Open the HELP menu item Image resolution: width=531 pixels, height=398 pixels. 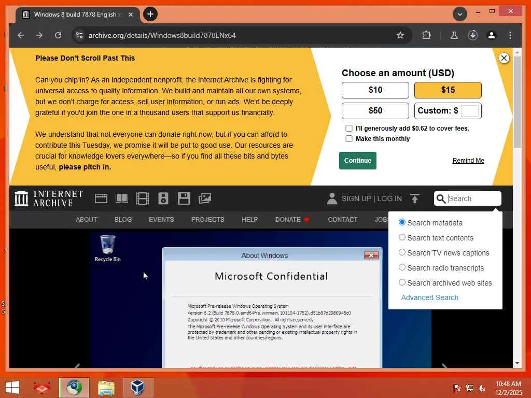(x=249, y=220)
